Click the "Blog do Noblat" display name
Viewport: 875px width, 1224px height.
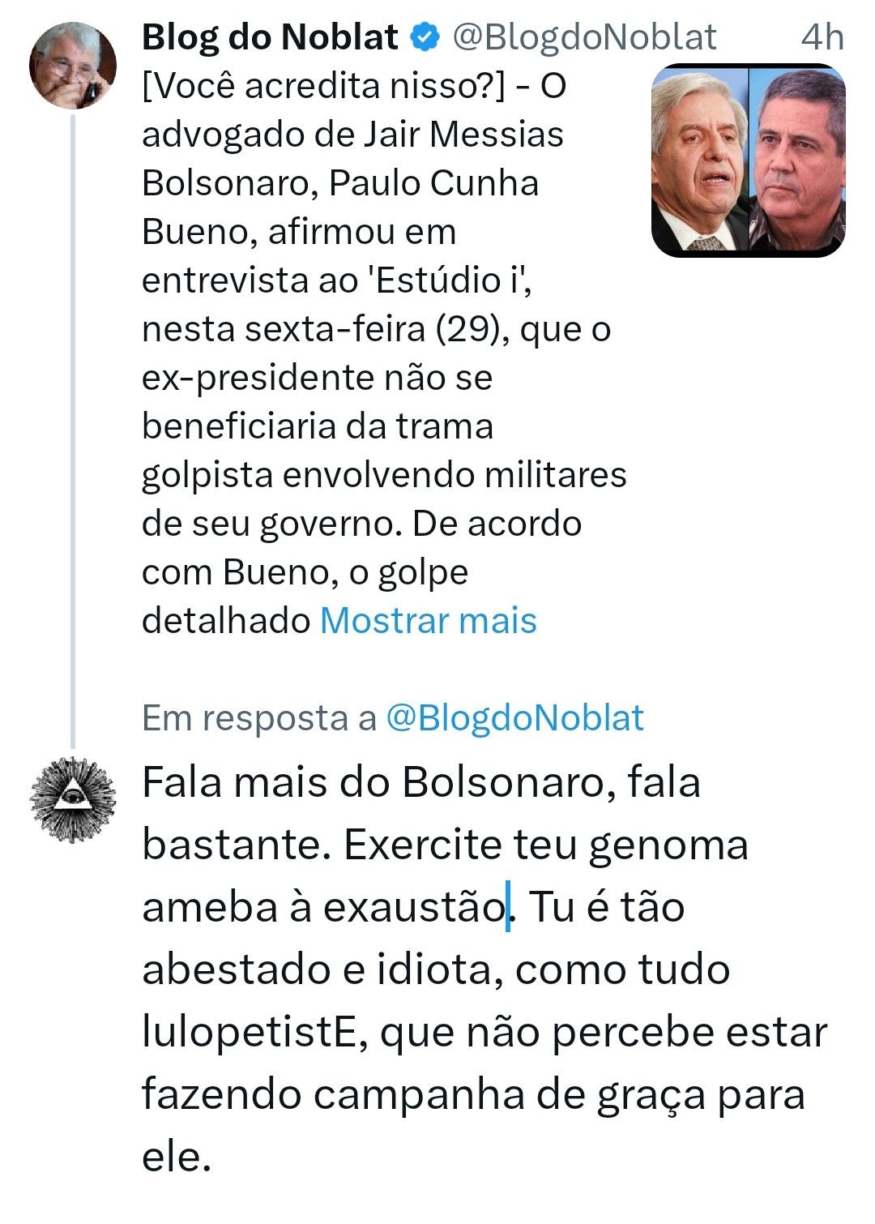[270, 37]
